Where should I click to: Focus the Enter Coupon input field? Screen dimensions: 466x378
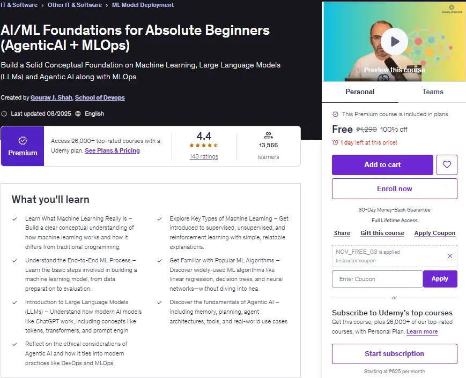click(x=377, y=279)
